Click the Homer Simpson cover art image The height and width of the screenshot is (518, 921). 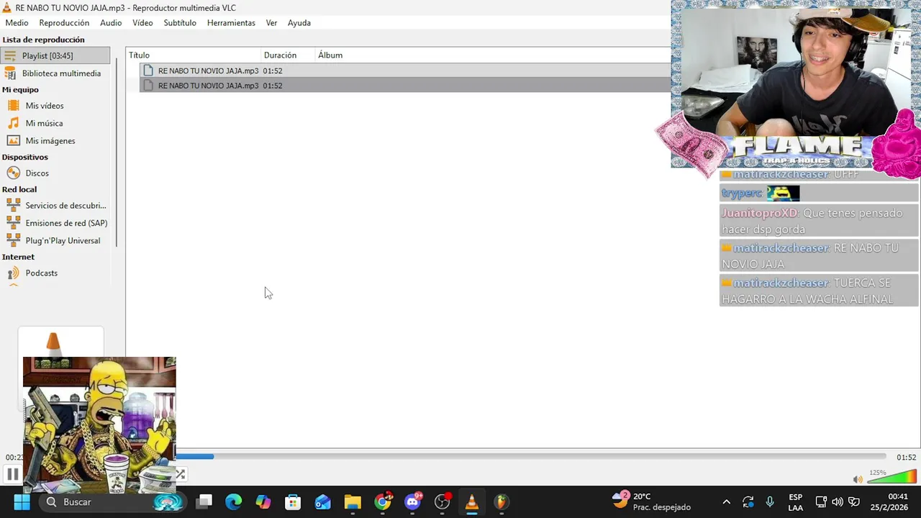(x=99, y=424)
